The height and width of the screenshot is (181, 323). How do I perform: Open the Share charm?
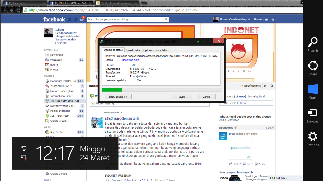pos(313,68)
